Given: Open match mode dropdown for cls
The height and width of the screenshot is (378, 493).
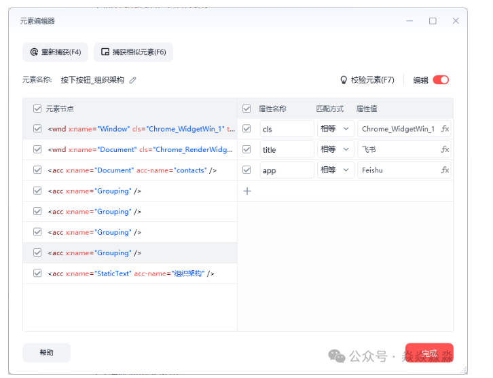Looking at the screenshot, I should pos(335,129).
